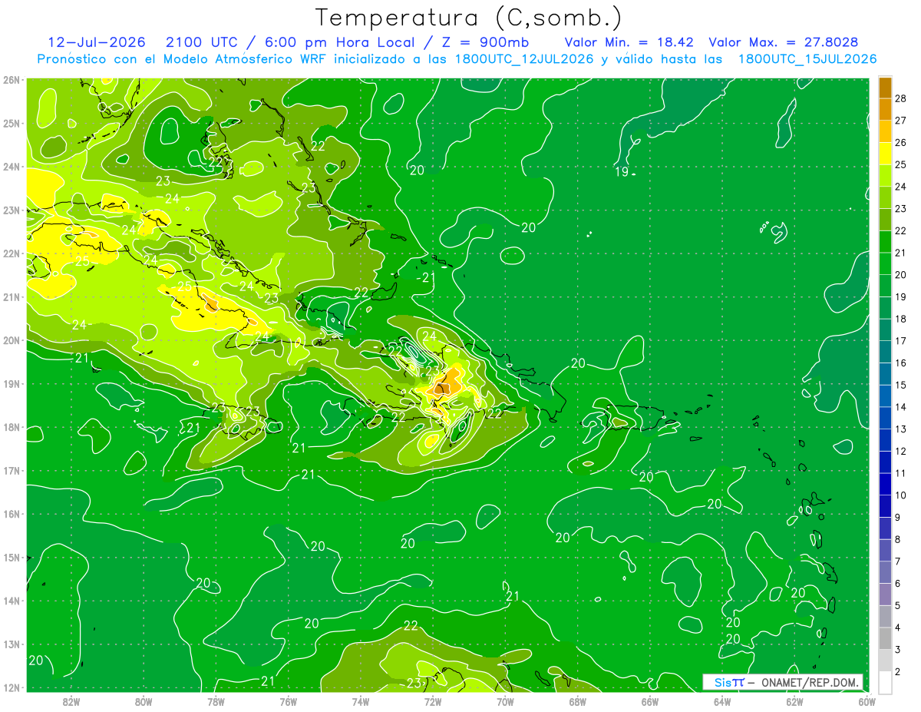
Task: Click the '27' label on the color scale
Action: coord(901,121)
